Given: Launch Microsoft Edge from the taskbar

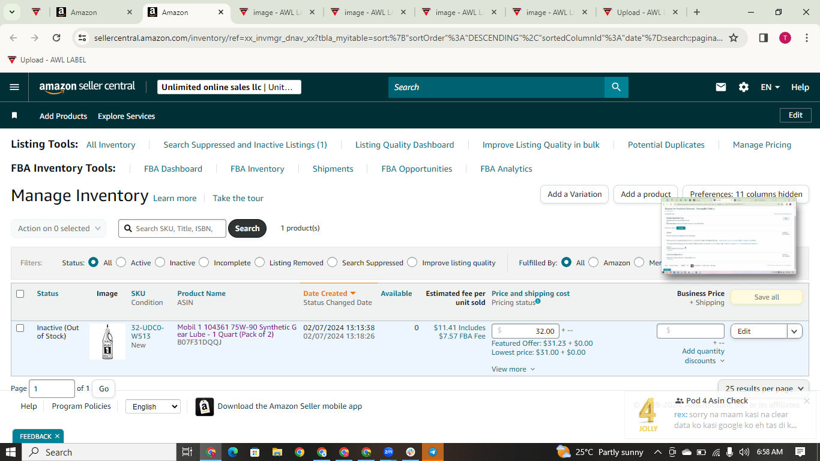Looking at the screenshot, I should (x=233, y=452).
